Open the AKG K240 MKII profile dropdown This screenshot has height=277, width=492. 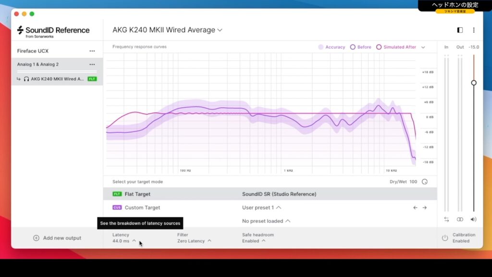(167, 30)
